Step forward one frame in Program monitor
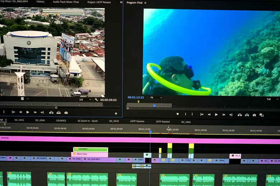280x186 pixels. 224,115
